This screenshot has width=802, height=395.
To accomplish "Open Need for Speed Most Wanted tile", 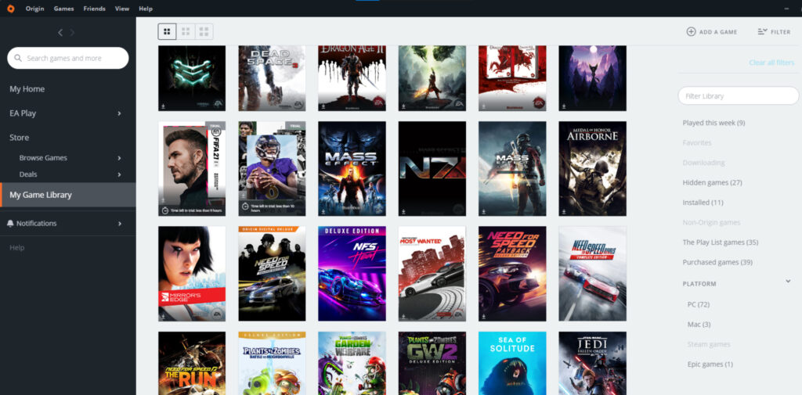I will click(432, 274).
